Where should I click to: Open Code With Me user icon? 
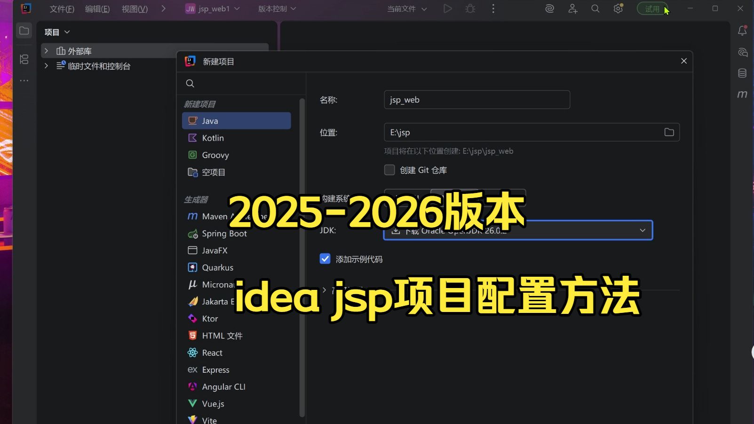point(572,8)
